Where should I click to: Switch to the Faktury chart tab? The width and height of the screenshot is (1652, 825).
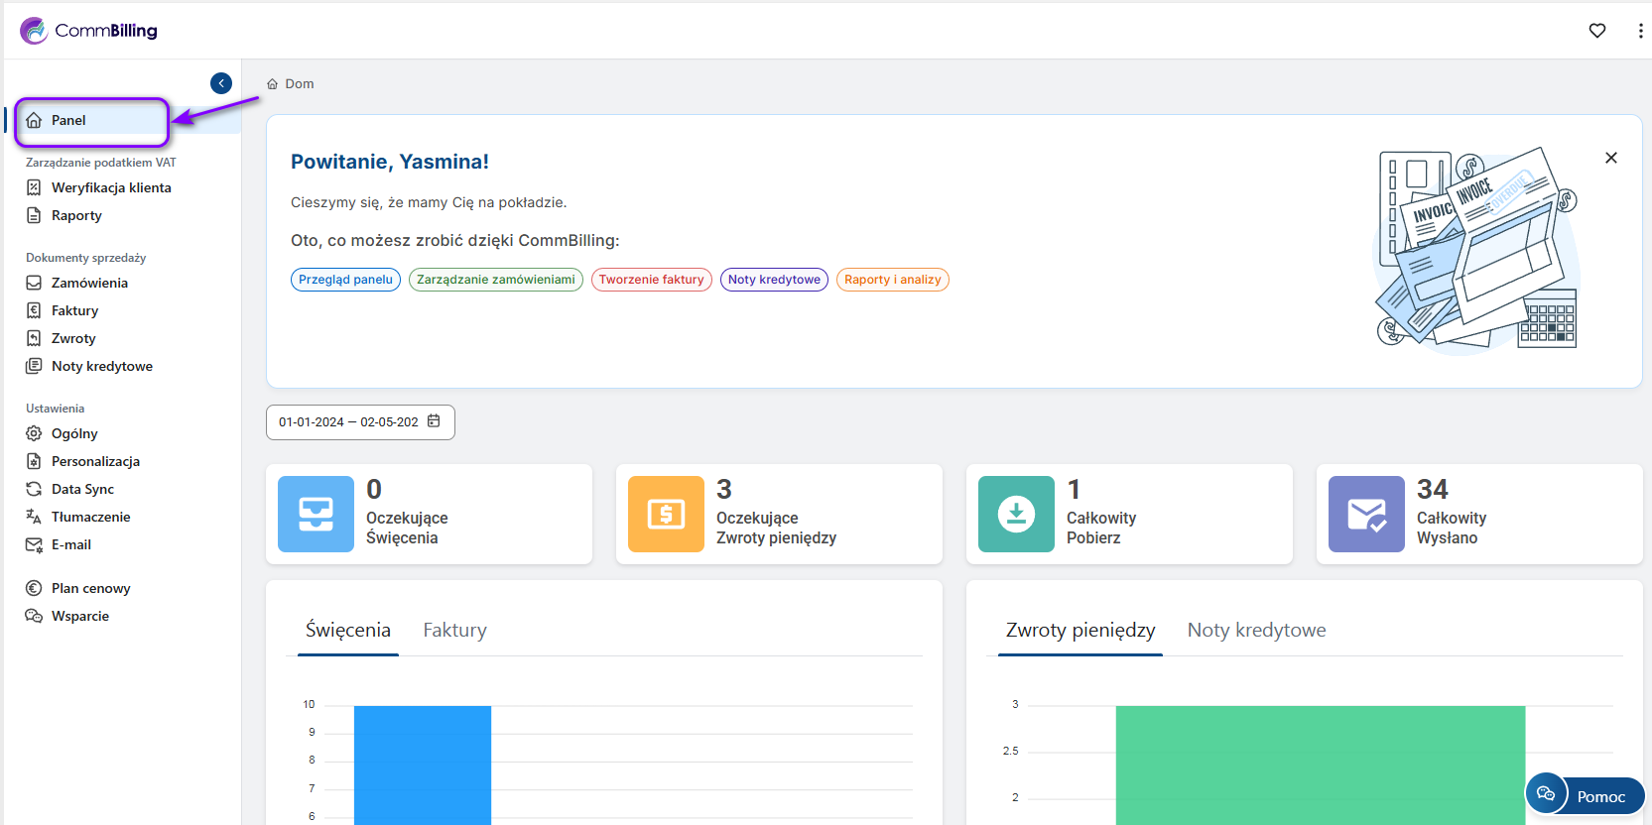pyautogui.click(x=454, y=630)
